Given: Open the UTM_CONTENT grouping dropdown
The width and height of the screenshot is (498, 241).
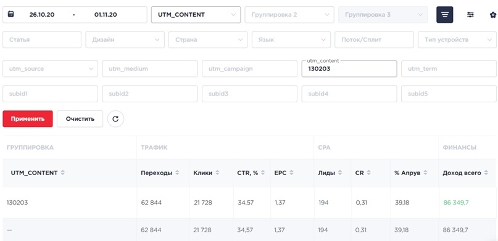Looking at the screenshot, I should click(196, 15).
